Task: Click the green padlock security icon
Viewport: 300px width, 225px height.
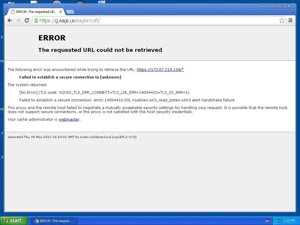Action: (x=36, y=21)
